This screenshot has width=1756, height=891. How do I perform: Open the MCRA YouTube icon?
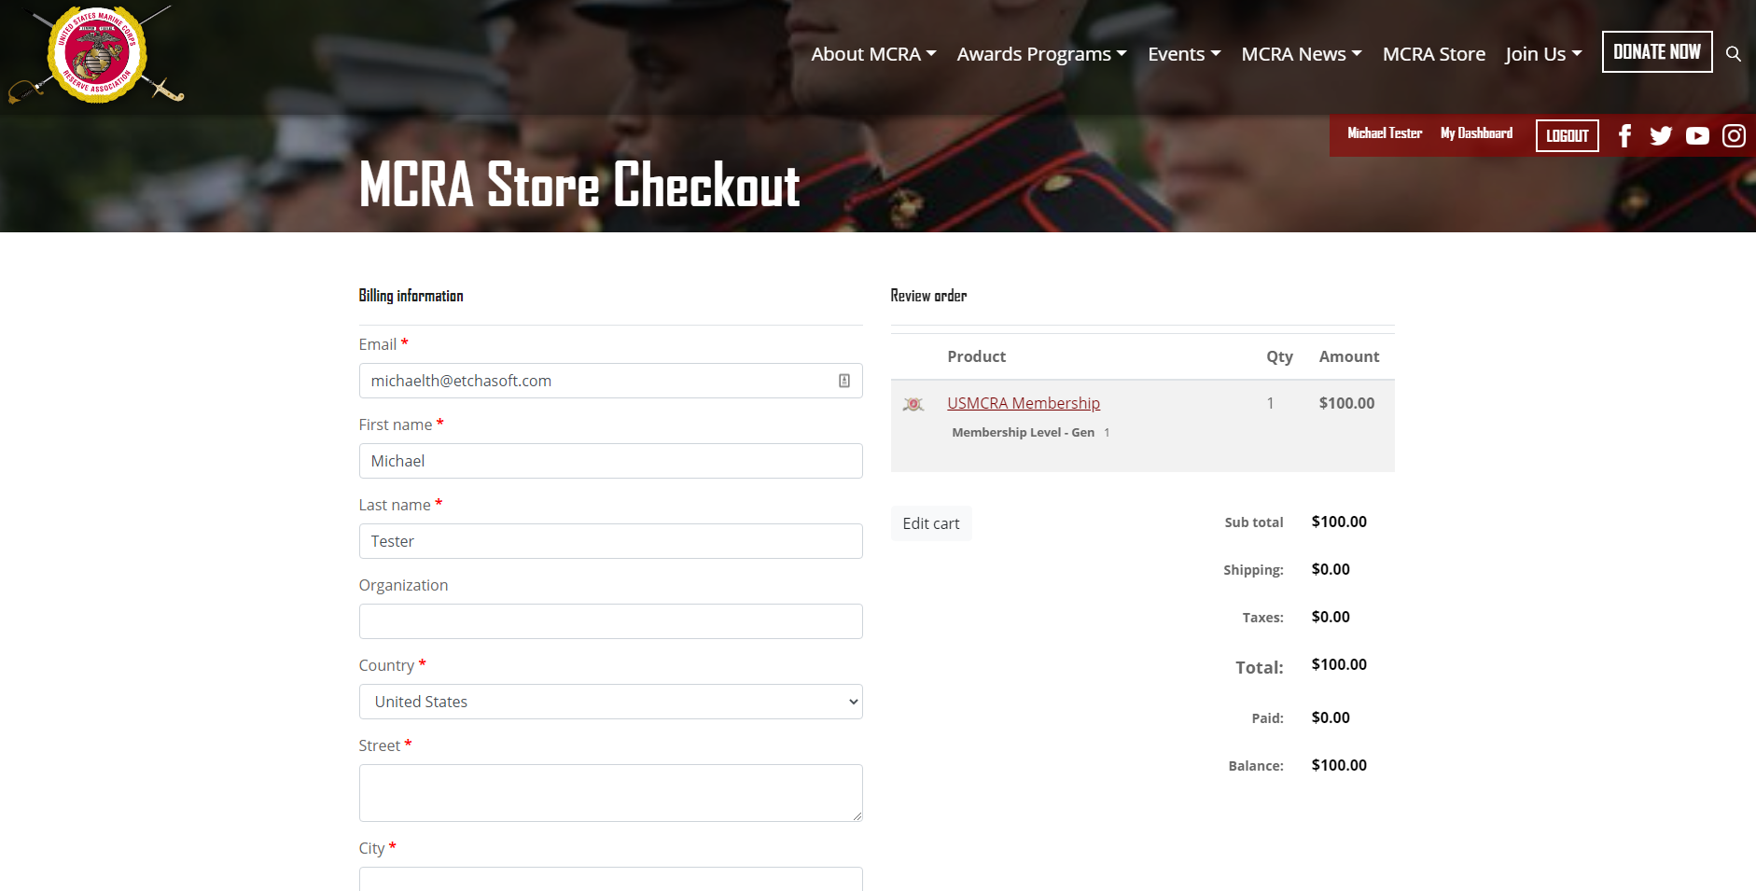pyautogui.click(x=1697, y=136)
